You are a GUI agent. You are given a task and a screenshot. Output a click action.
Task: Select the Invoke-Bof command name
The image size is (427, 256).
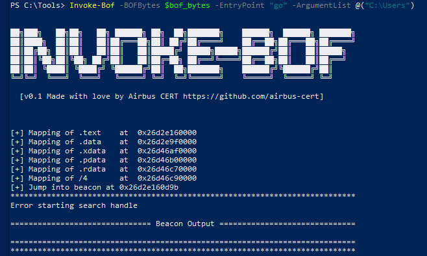coord(92,5)
